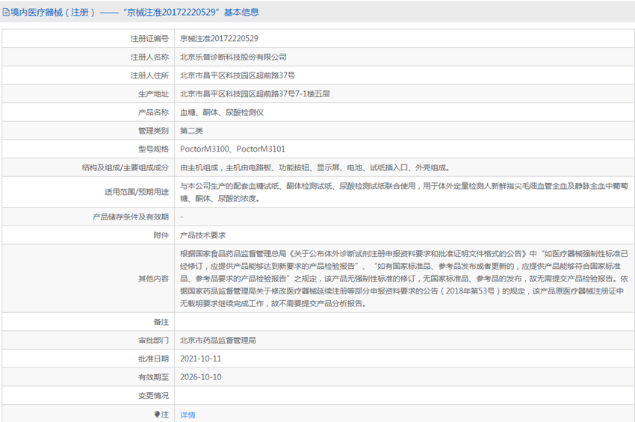Click the 批准日期 label

[x=153, y=359]
